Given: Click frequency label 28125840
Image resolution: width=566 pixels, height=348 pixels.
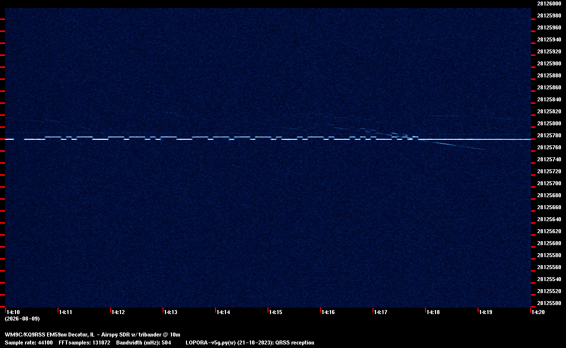Looking at the screenshot, I should point(549,99).
